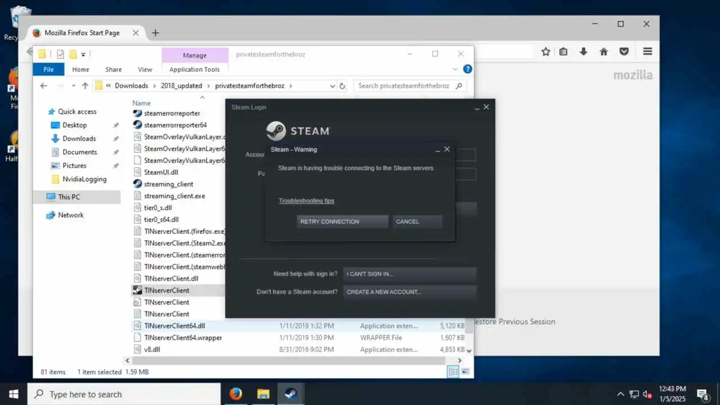The width and height of the screenshot is (720, 405).
Task: Switch to the View ribbon tab
Action: coord(145,69)
